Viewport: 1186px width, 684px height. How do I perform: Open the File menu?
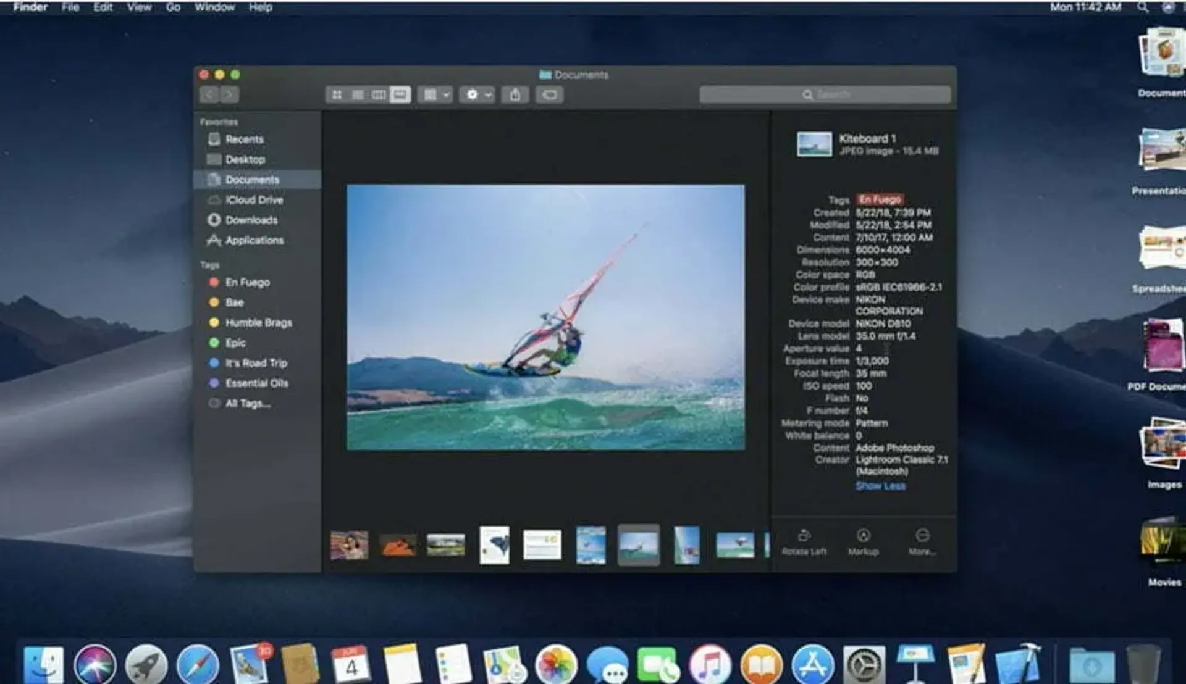tap(70, 7)
